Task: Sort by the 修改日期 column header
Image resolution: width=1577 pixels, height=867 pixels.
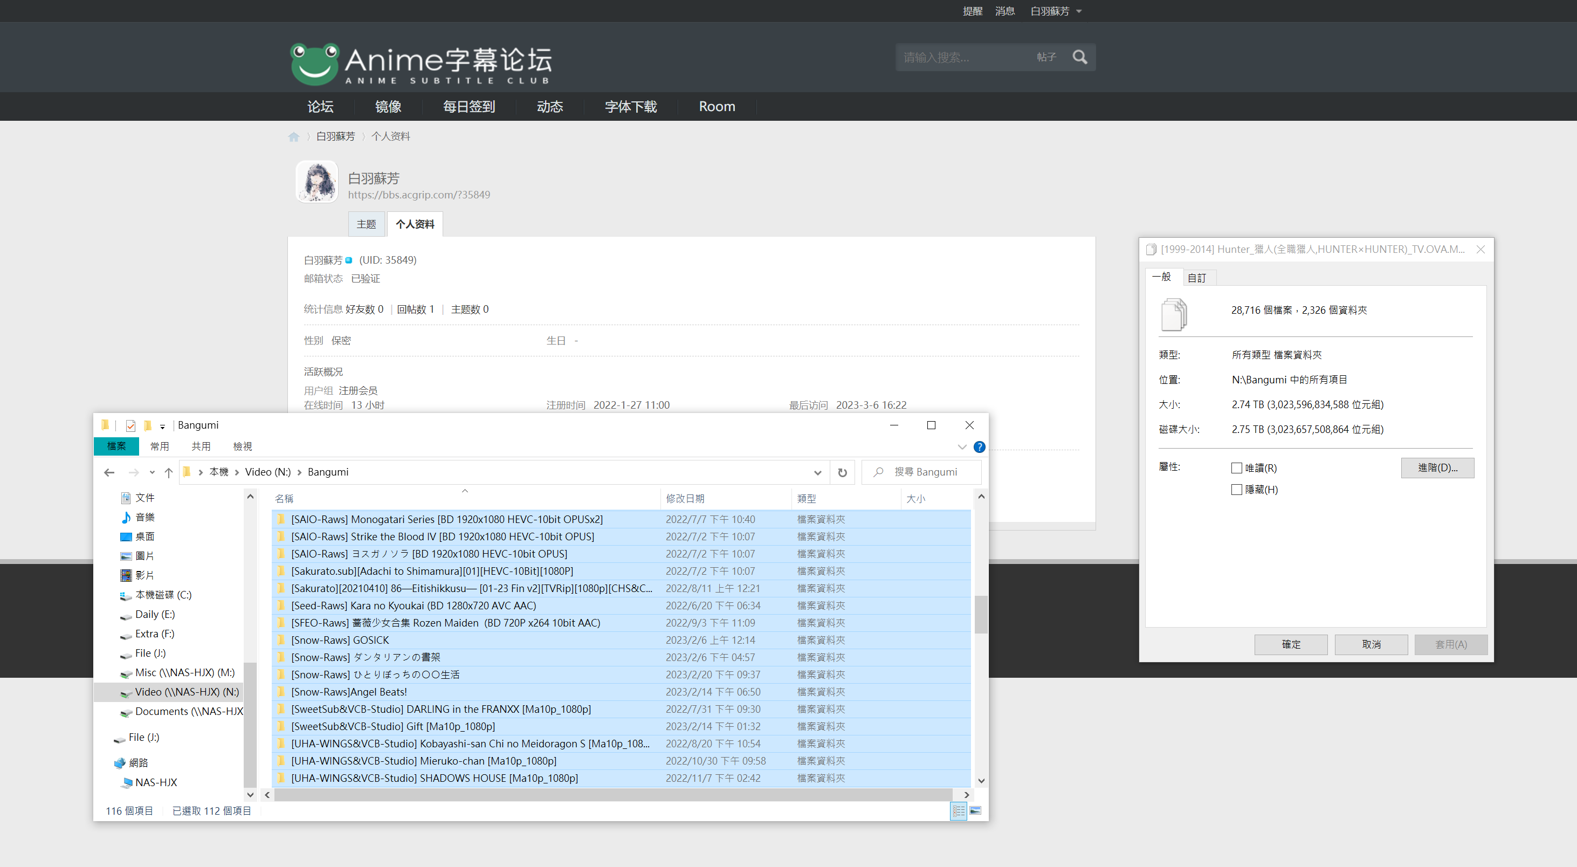Action: coord(726,498)
